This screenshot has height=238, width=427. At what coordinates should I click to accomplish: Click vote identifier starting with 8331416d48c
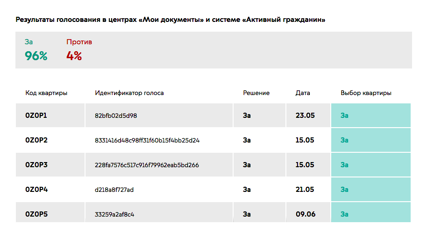pos(147,140)
